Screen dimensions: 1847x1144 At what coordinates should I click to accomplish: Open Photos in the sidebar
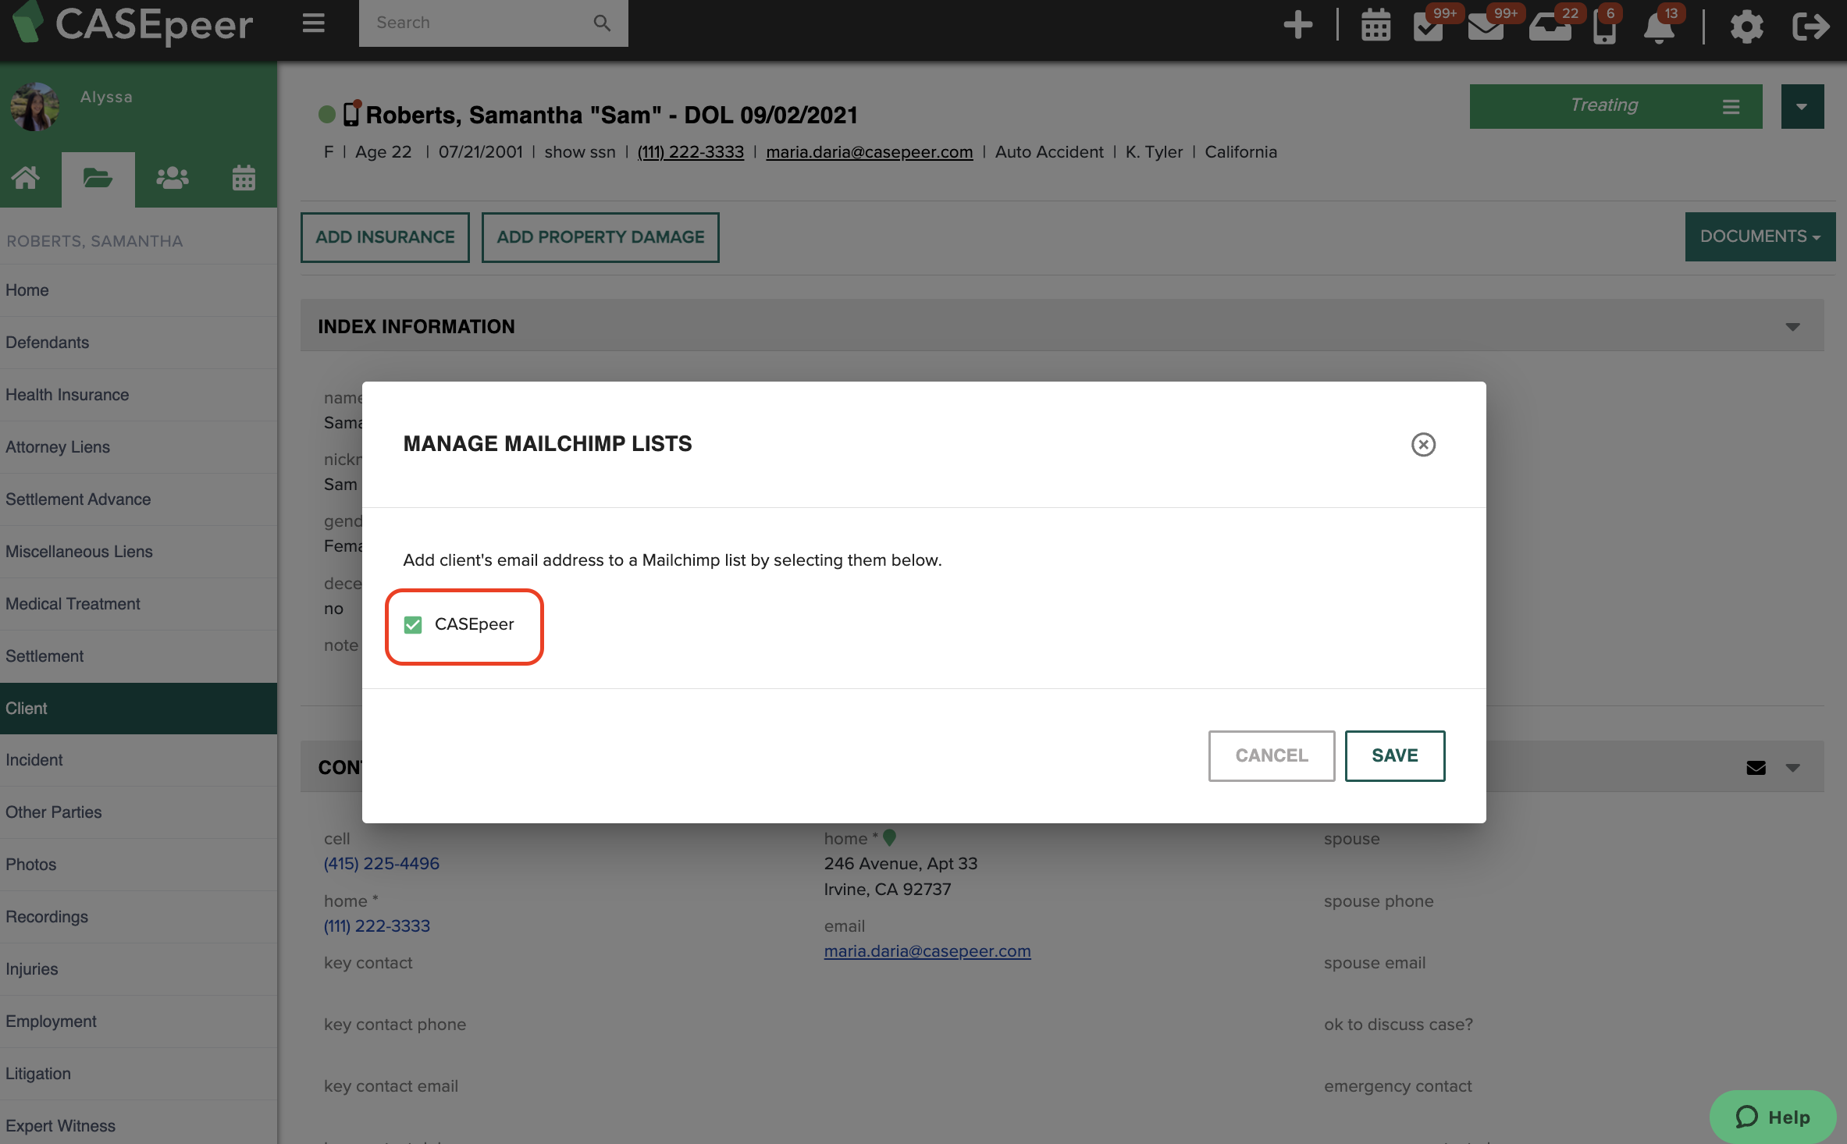(x=138, y=865)
